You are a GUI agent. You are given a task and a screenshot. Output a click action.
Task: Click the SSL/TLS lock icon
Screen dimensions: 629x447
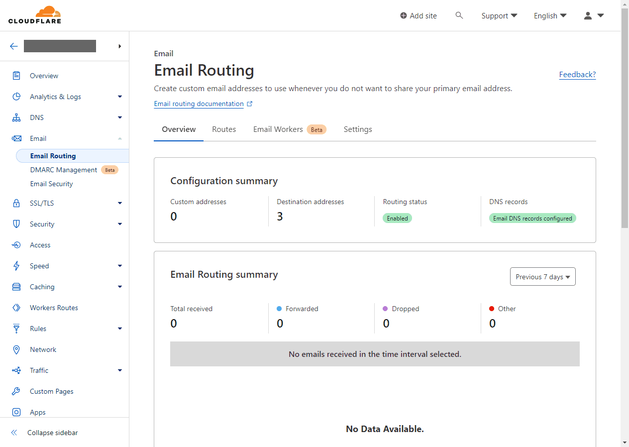(16, 203)
